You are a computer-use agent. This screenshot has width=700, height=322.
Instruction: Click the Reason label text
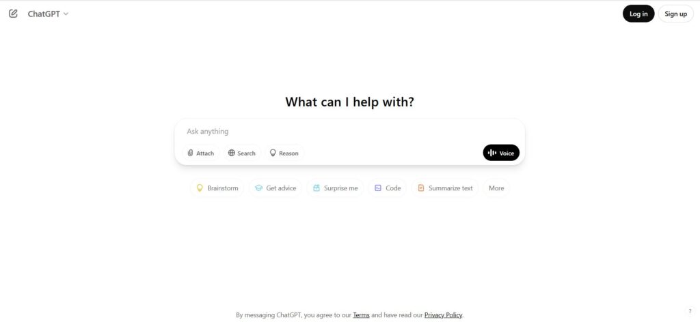pos(288,153)
